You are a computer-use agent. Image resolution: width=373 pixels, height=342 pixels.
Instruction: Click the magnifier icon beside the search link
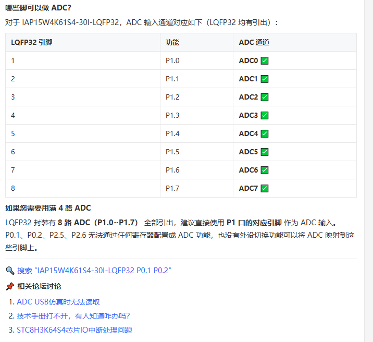click(10, 271)
